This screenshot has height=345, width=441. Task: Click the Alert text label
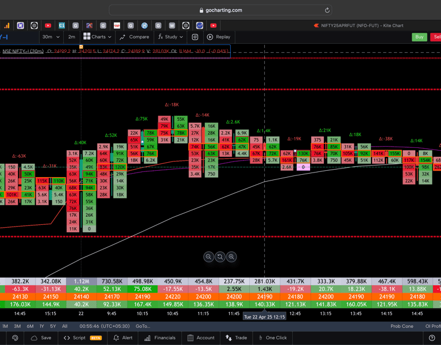(x=127, y=338)
